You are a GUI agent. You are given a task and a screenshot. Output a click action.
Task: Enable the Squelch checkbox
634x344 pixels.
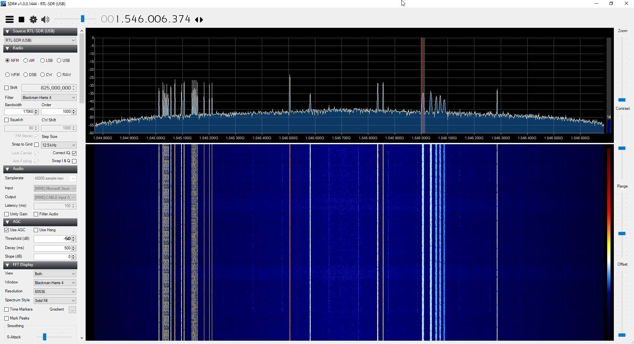[7, 120]
